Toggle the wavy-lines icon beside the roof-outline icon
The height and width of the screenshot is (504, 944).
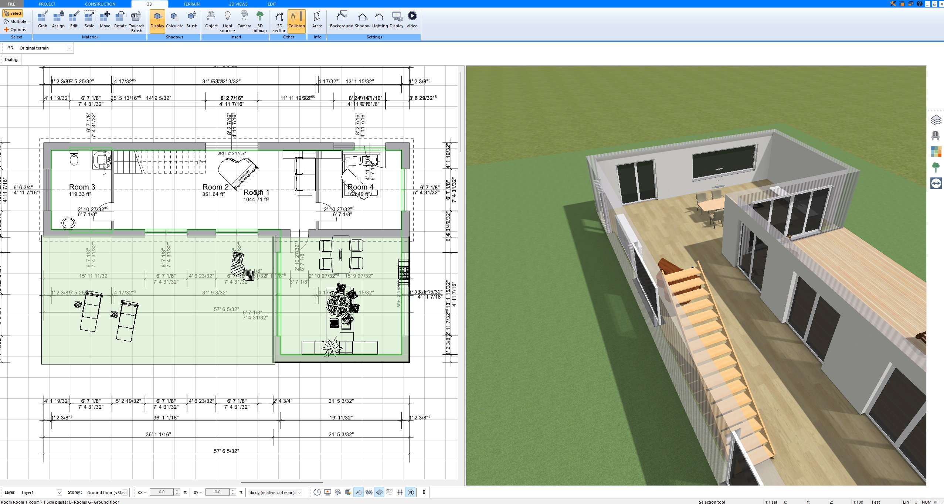(369, 492)
